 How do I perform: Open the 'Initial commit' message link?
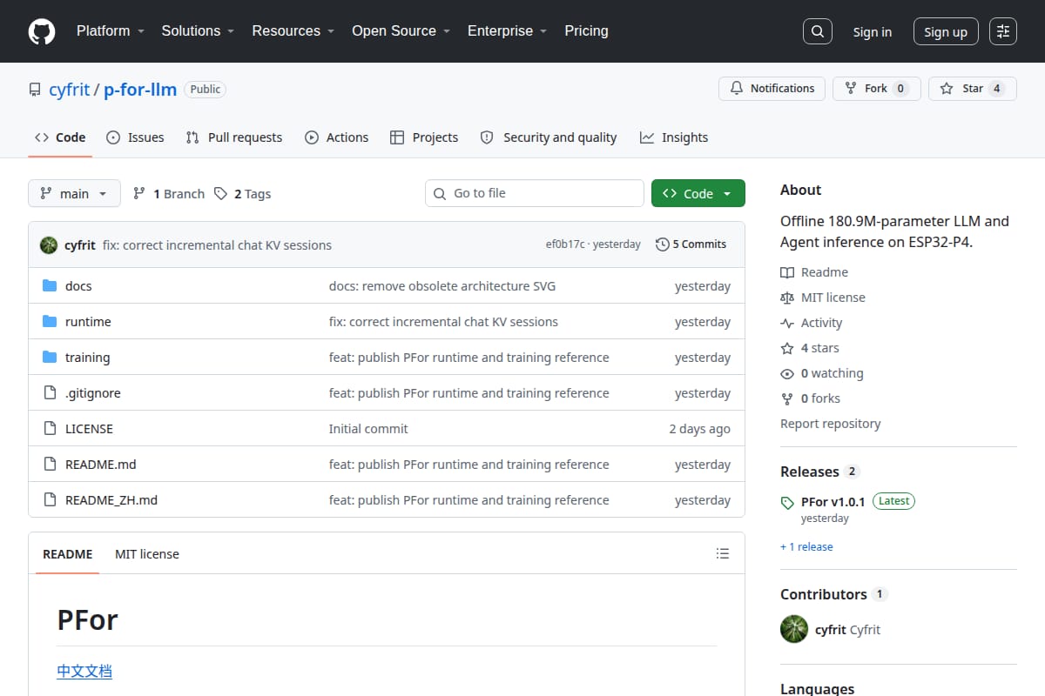[368, 429]
